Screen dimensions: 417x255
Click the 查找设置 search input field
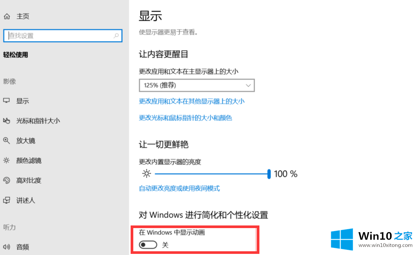pyautogui.click(x=60, y=36)
